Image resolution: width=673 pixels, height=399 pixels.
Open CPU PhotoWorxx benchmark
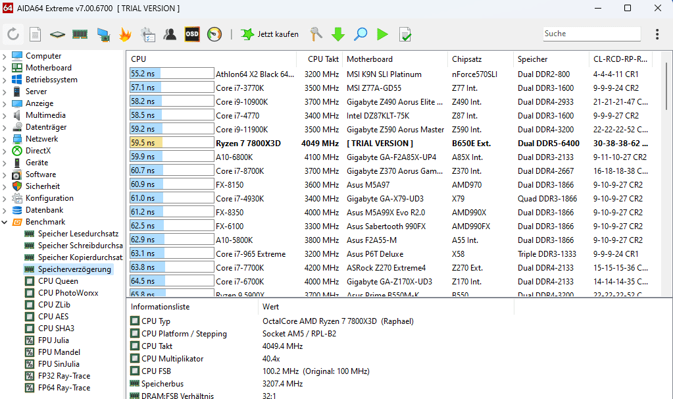(68, 293)
